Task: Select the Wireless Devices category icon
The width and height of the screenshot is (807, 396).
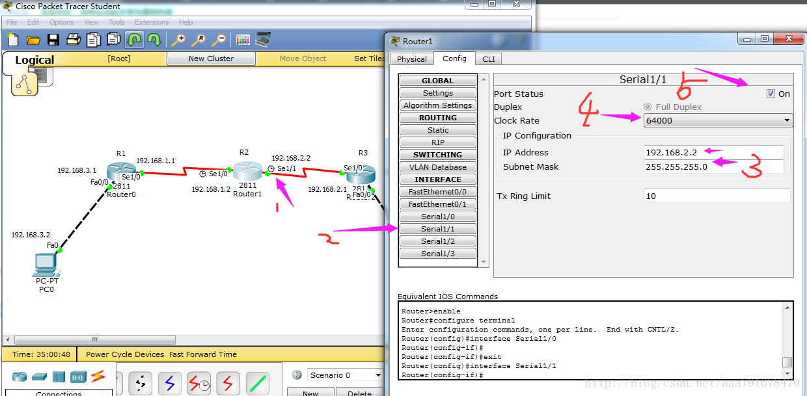Action: click(79, 376)
